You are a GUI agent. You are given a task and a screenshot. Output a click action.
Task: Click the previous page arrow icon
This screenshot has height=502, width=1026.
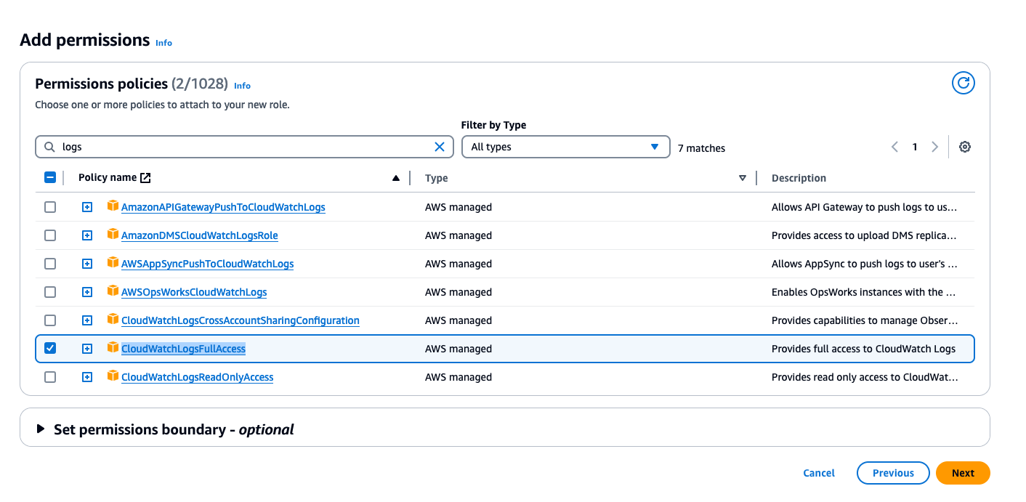pos(895,147)
